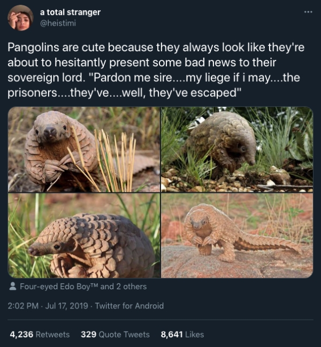This screenshot has height=347, width=321.
Task: Click the Retweets count number 4,236
Action: click(21, 334)
